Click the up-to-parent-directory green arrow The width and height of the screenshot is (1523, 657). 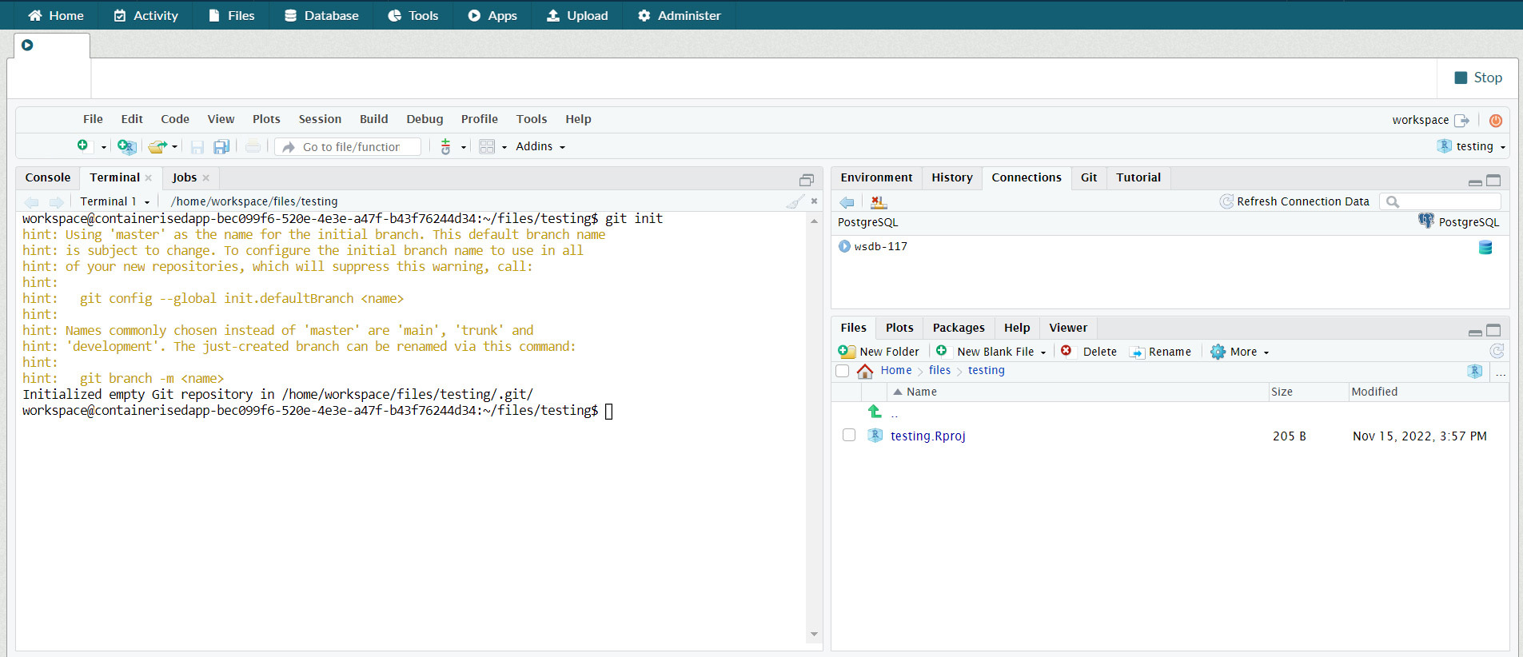875,411
